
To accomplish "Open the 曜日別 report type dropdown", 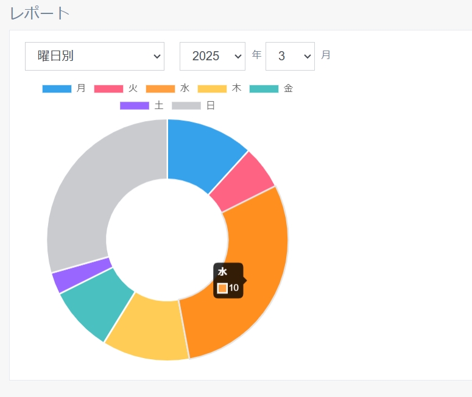I will coord(94,56).
